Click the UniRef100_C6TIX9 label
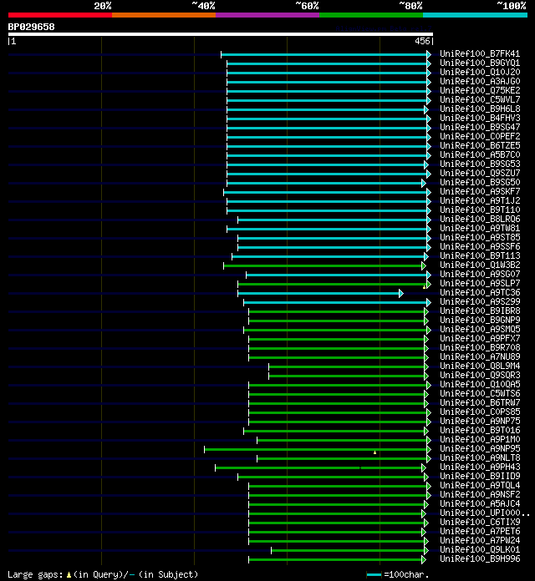 (480, 522)
